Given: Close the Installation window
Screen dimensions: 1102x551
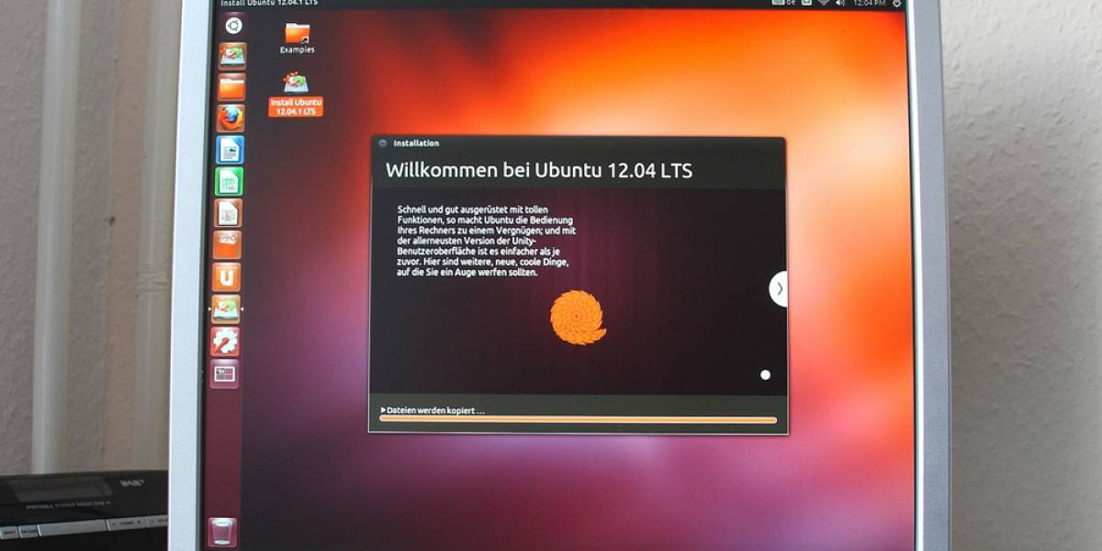Looking at the screenshot, I should [382, 143].
